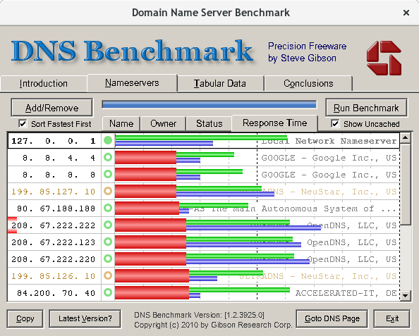The height and width of the screenshot is (336, 419).
Task: Select nameserver row 127.0.0.1
Action: click(x=204, y=140)
